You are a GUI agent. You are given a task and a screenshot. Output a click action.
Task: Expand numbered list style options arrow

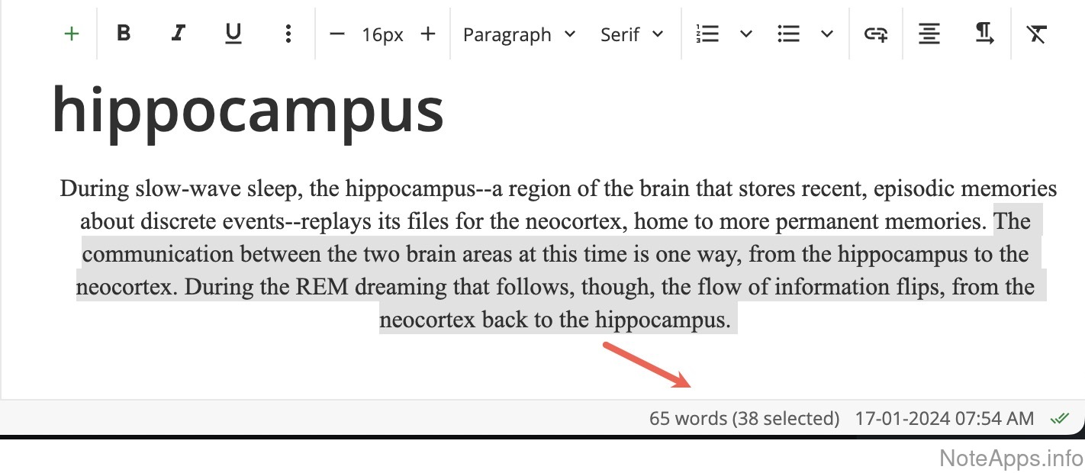pos(747,34)
